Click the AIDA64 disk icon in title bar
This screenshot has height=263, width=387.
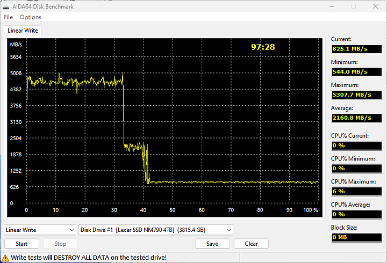click(5, 7)
